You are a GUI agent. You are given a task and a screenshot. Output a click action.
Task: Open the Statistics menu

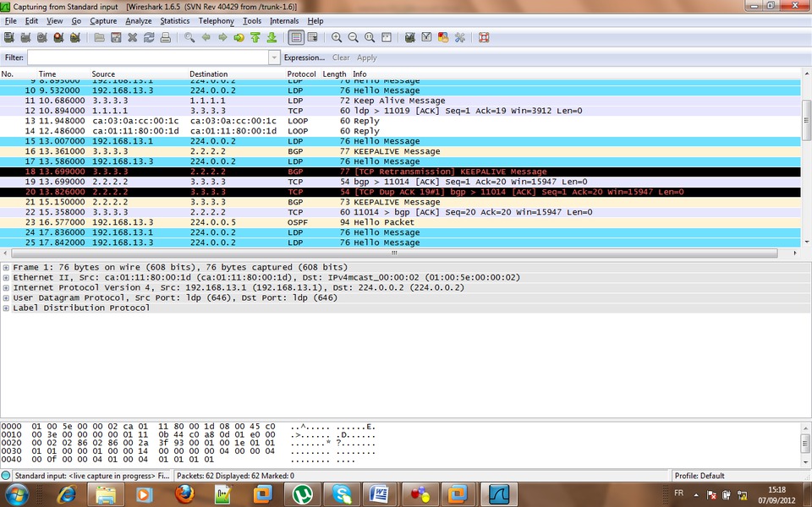pos(175,20)
